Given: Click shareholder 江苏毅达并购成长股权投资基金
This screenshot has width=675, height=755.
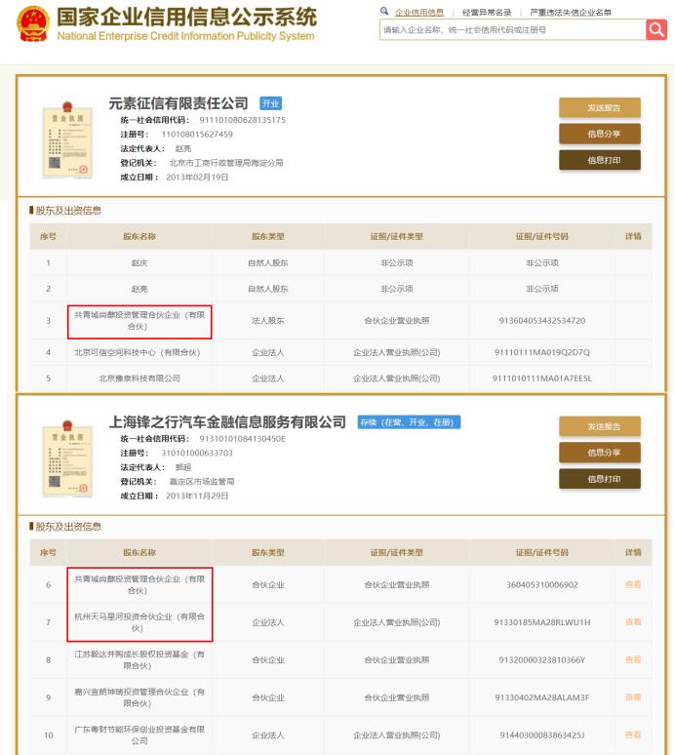Looking at the screenshot, I should 139,659.
